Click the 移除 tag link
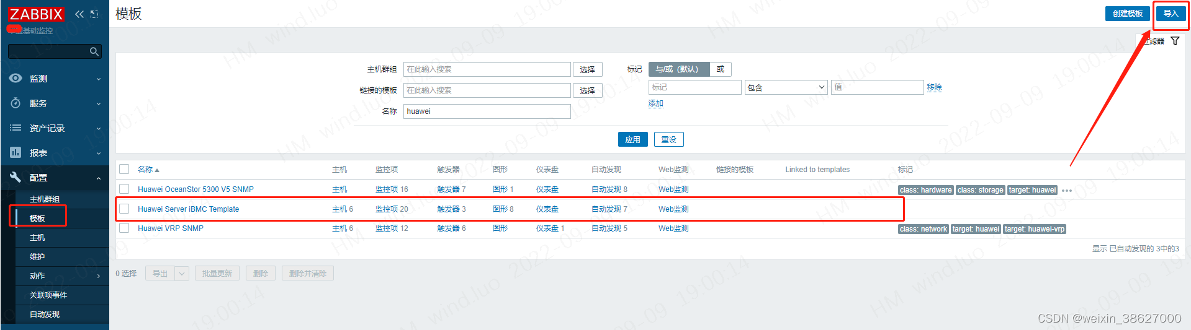 pyautogui.click(x=934, y=87)
